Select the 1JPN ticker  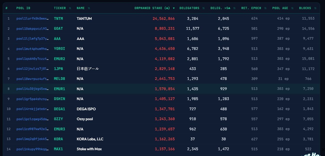[58, 69]
